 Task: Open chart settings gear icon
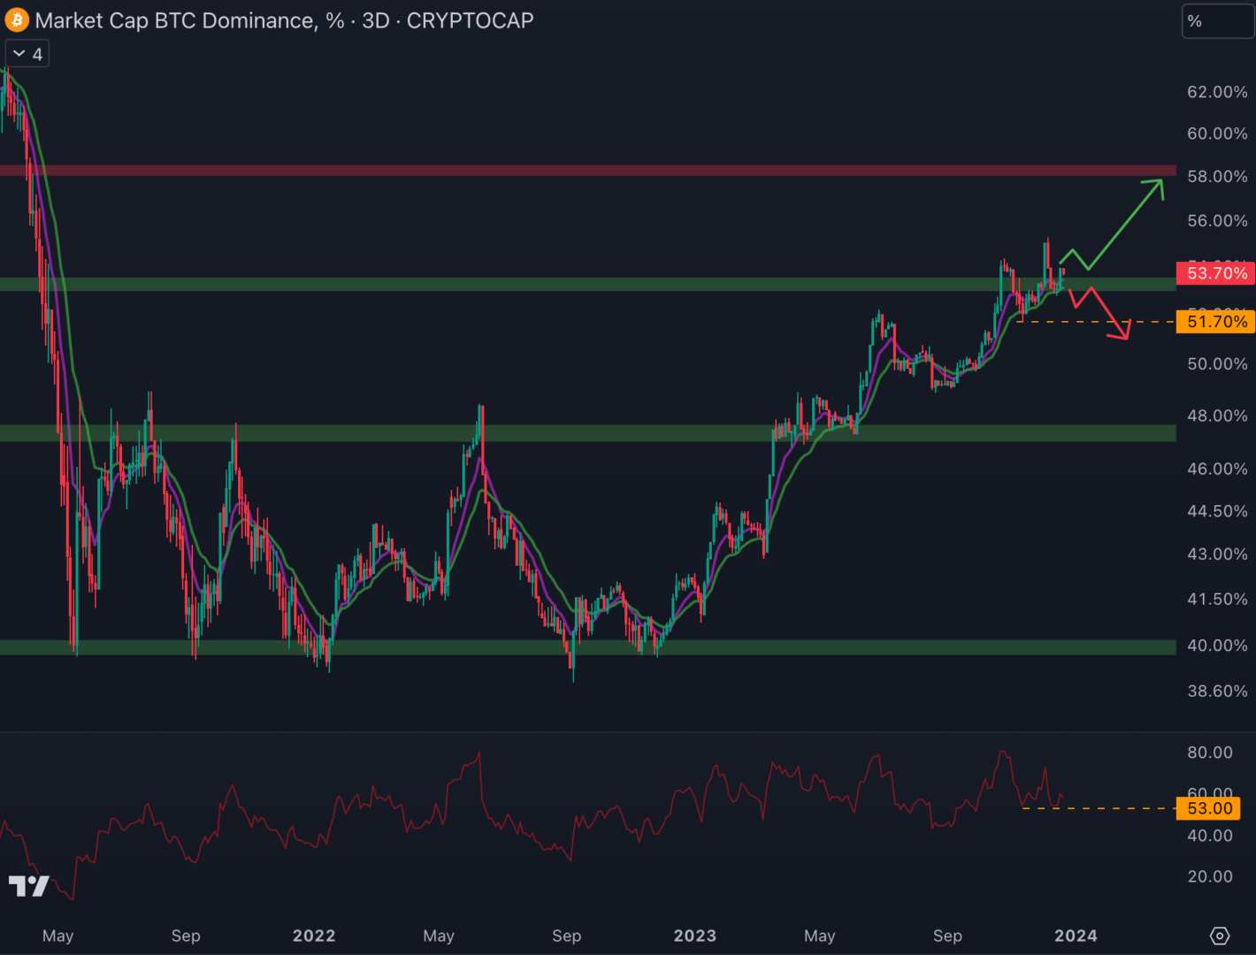[x=1220, y=936]
